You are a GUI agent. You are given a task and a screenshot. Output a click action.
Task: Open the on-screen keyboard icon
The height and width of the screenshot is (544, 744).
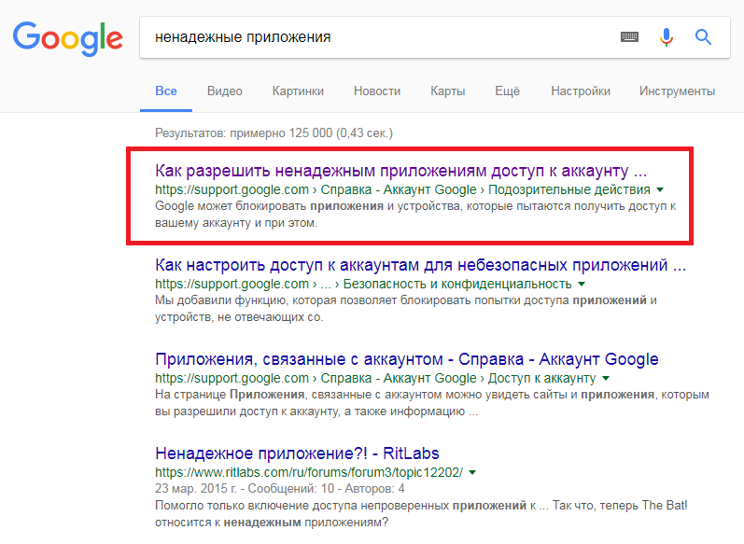coord(629,37)
